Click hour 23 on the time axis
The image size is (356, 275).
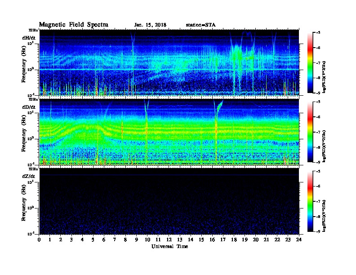(288, 240)
